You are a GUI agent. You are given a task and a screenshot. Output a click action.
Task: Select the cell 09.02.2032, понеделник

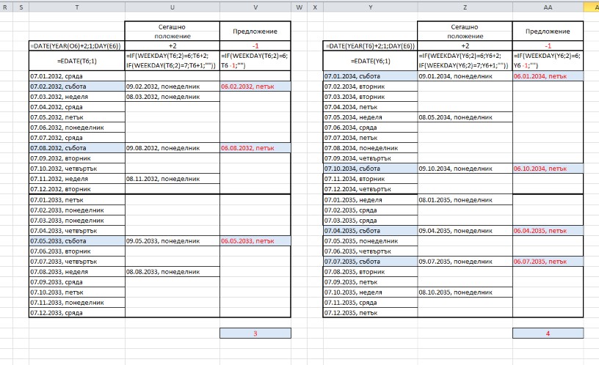tap(172, 86)
